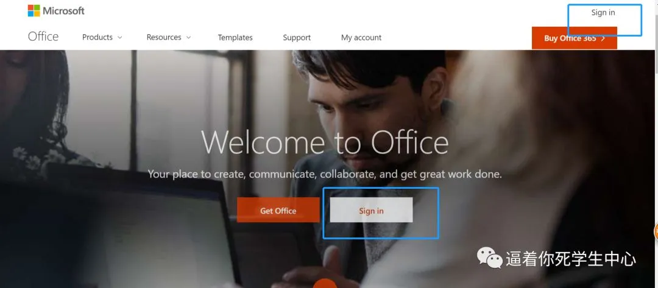Click the vertical scrollbar on the right
This screenshot has width=658, height=288.
pyautogui.click(x=656, y=144)
